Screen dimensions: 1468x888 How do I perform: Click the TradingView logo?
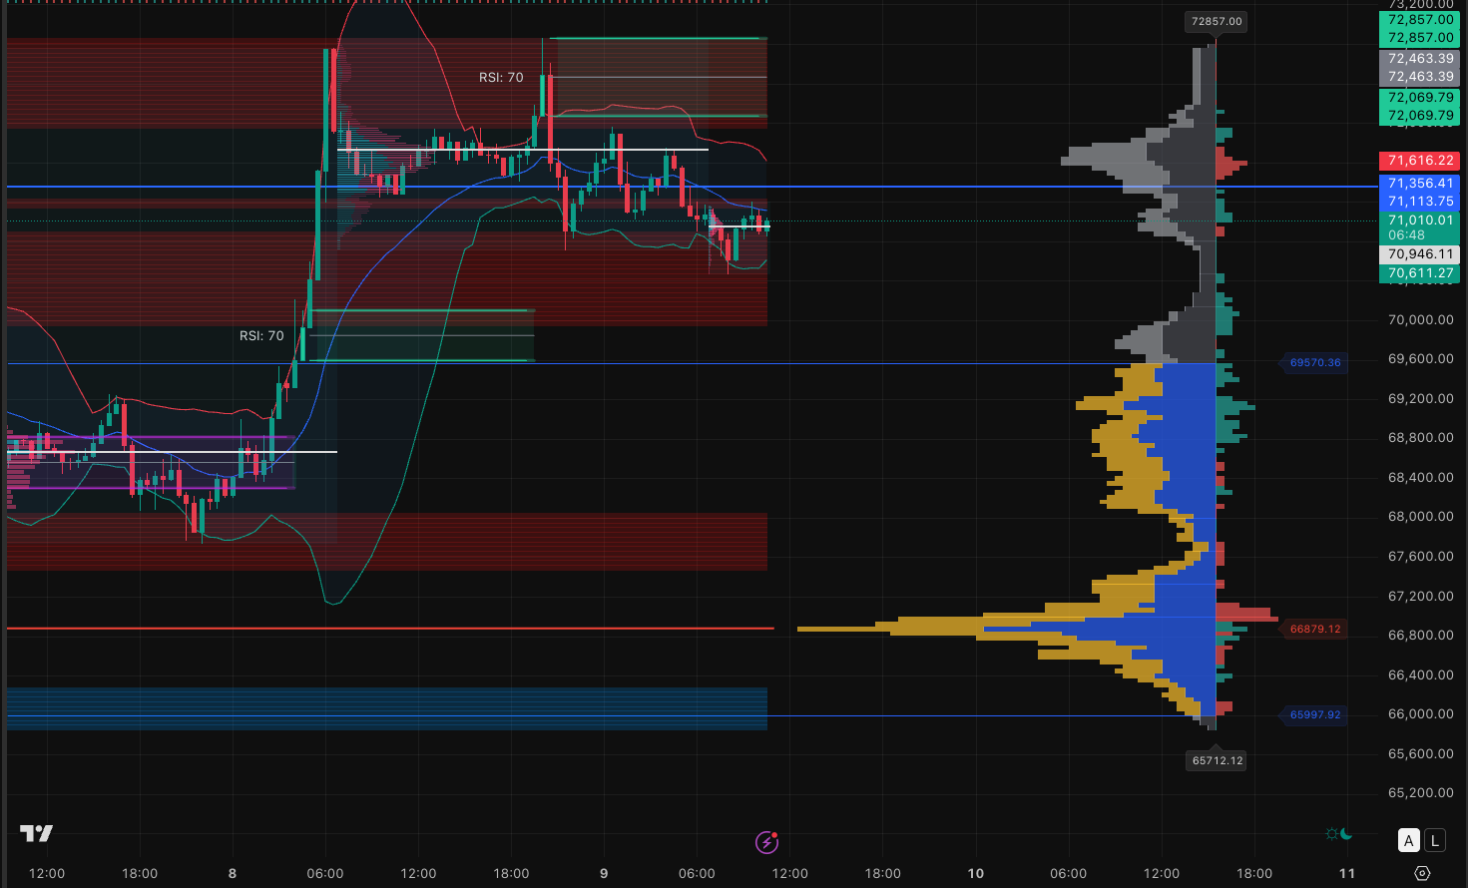(37, 833)
